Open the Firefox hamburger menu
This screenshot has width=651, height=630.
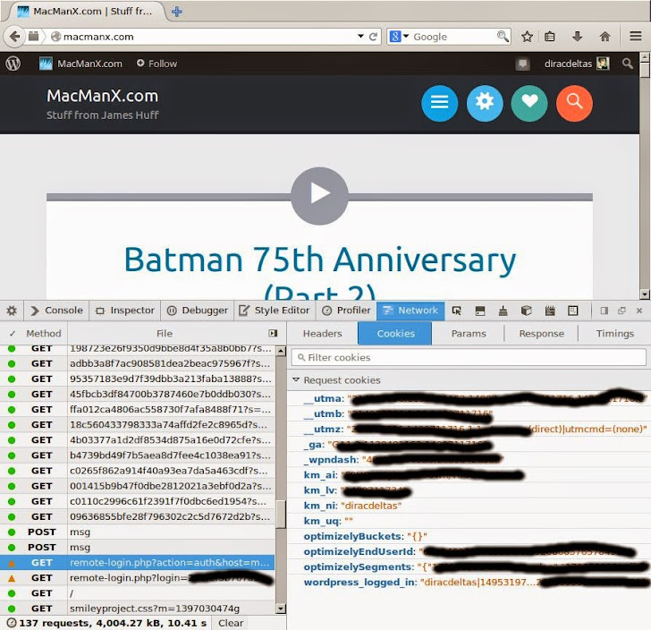(x=635, y=36)
